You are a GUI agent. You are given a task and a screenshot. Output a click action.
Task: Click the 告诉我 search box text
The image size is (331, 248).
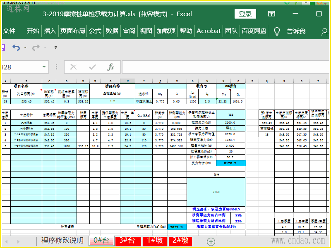tap(296, 31)
